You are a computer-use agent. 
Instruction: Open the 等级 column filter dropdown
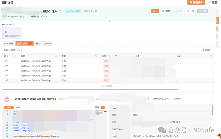(109, 56)
